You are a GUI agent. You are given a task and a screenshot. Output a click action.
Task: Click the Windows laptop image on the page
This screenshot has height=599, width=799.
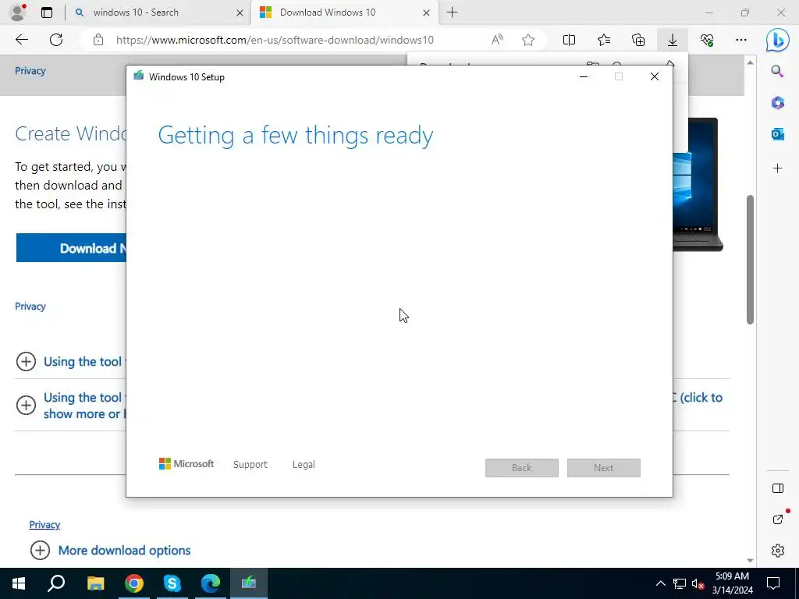(x=698, y=184)
